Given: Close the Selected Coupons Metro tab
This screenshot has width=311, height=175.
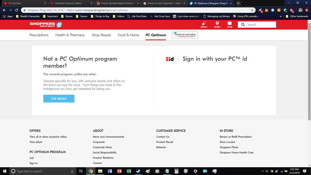Looking at the screenshot, I should 91,3.
